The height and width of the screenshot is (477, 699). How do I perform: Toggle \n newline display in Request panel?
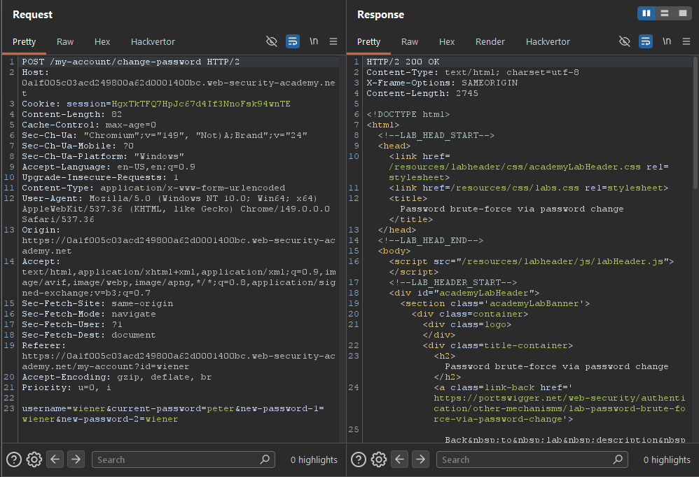(314, 41)
